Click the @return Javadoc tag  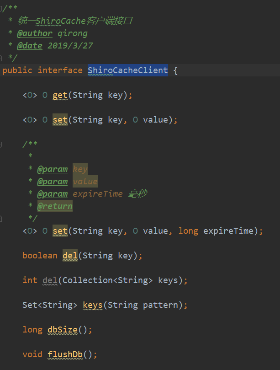click(x=55, y=206)
